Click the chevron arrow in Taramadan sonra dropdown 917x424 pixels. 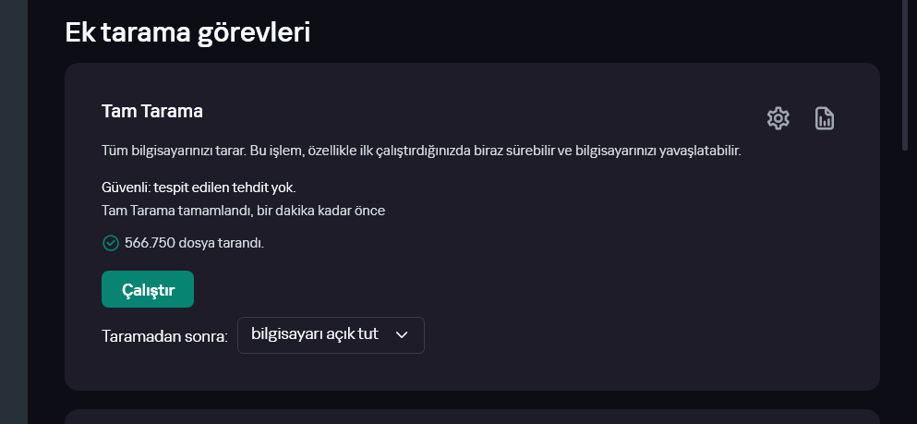[402, 335]
